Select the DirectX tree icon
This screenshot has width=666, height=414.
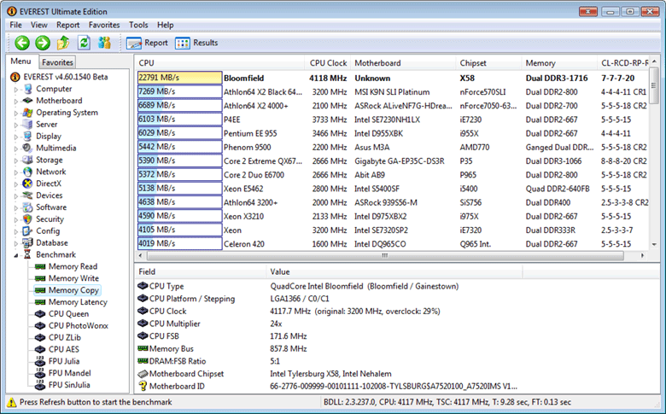(27, 184)
